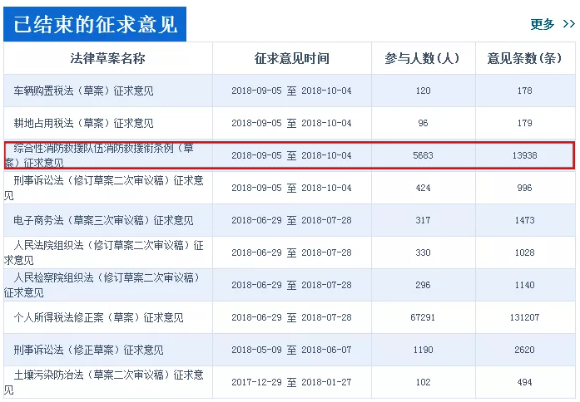Screen dimensions: 580x402
Task: Select the 已结束的征求意见 tab header
Action: (x=95, y=23)
